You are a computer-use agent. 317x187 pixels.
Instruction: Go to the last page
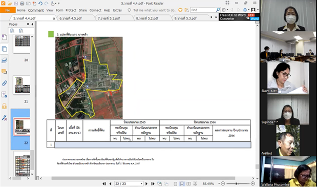coord(153,183)
